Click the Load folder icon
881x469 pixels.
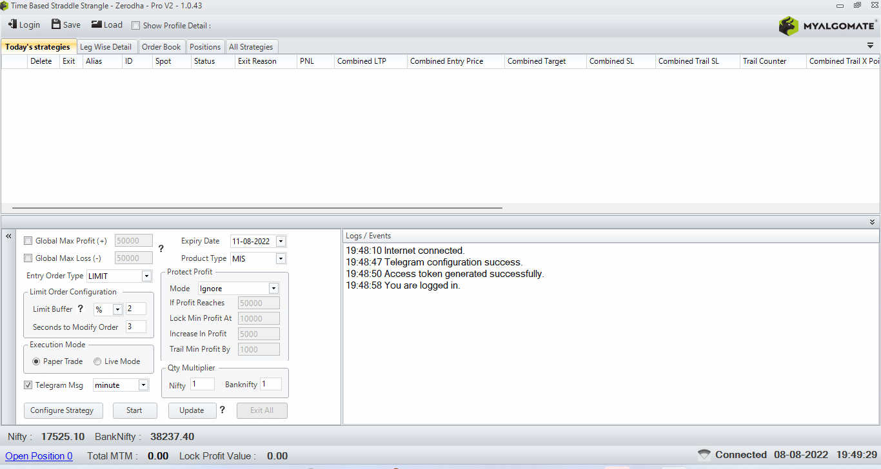click(96, 24)
